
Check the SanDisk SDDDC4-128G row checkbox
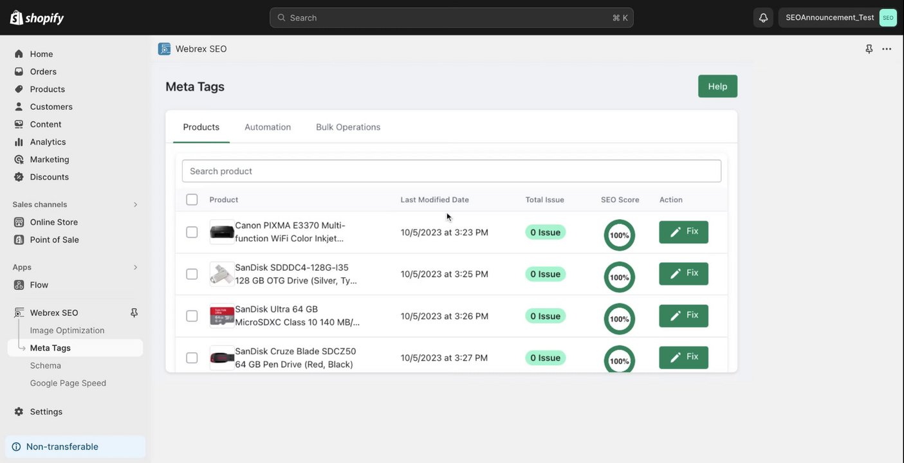(x=192, y=274)
